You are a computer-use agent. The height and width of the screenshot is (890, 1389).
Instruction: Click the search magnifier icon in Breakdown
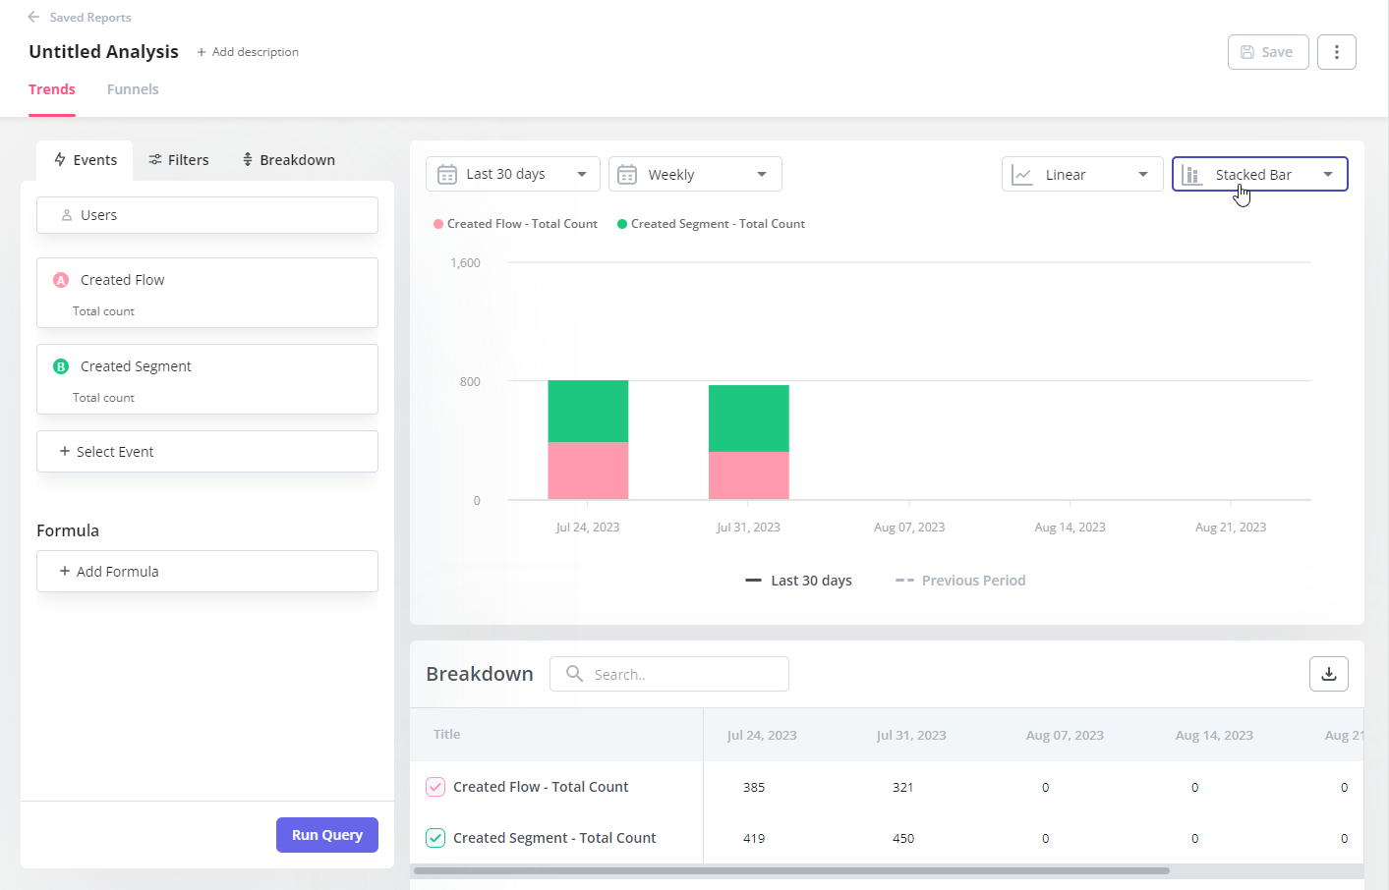point(575,674)
